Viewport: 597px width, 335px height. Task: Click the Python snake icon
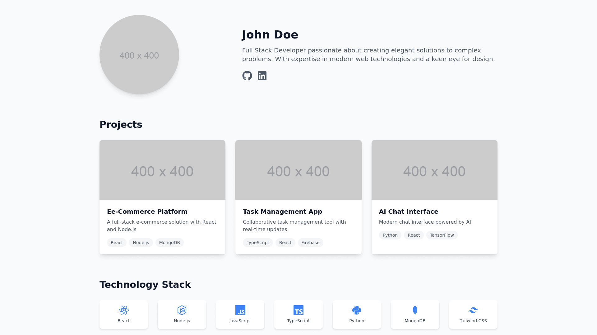357,310
